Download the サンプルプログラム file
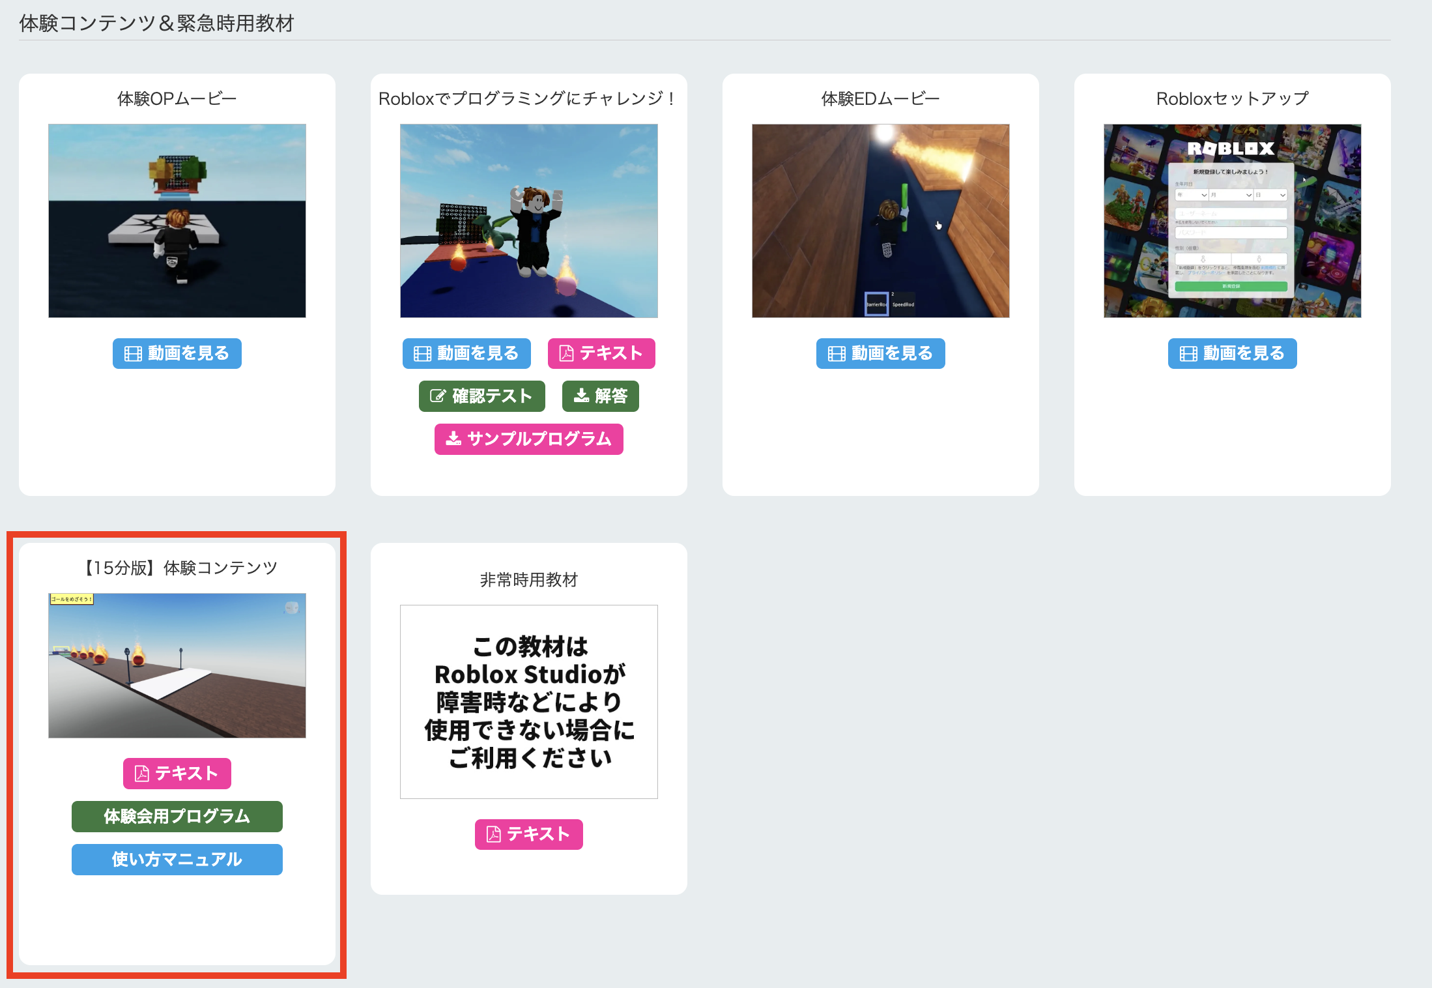Image resolution: width=1432 pixels, height=988 pixels. 529,439
